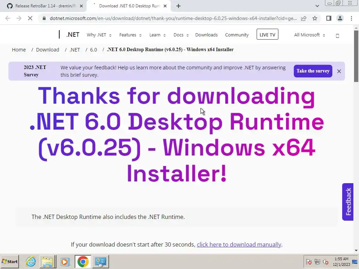Bookmark this tab with star icon
The width and height of the screenshot is (359, 269).
[x=315, y=18]
